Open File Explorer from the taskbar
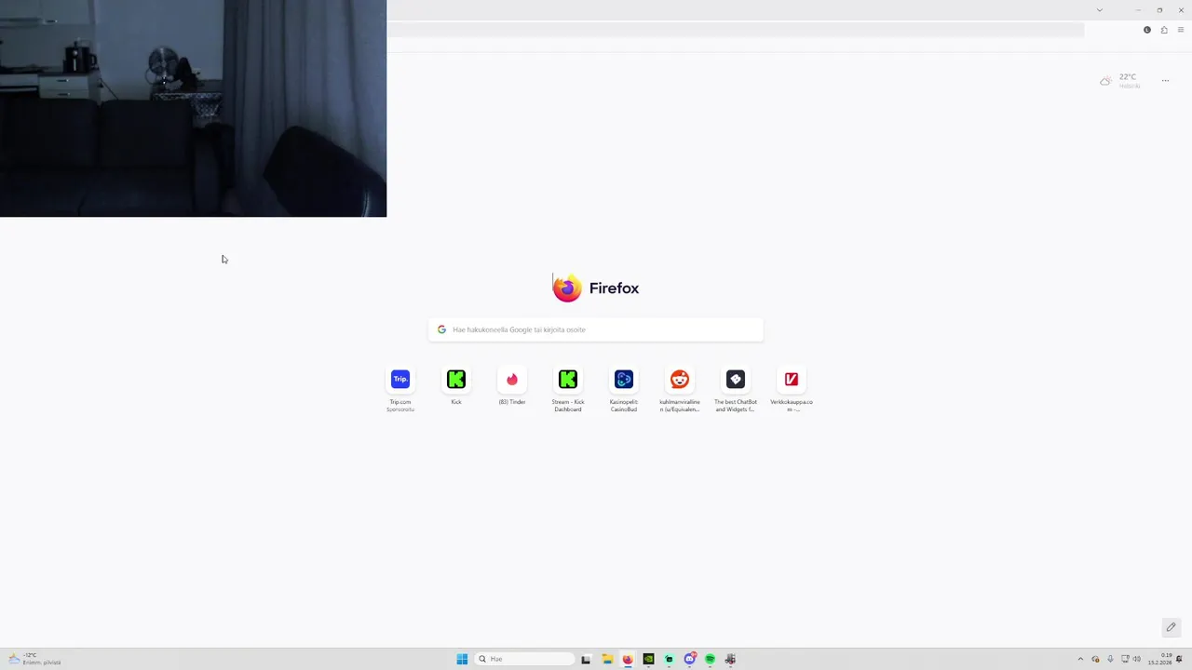The image size is (1192, 670). click(607, 659)
